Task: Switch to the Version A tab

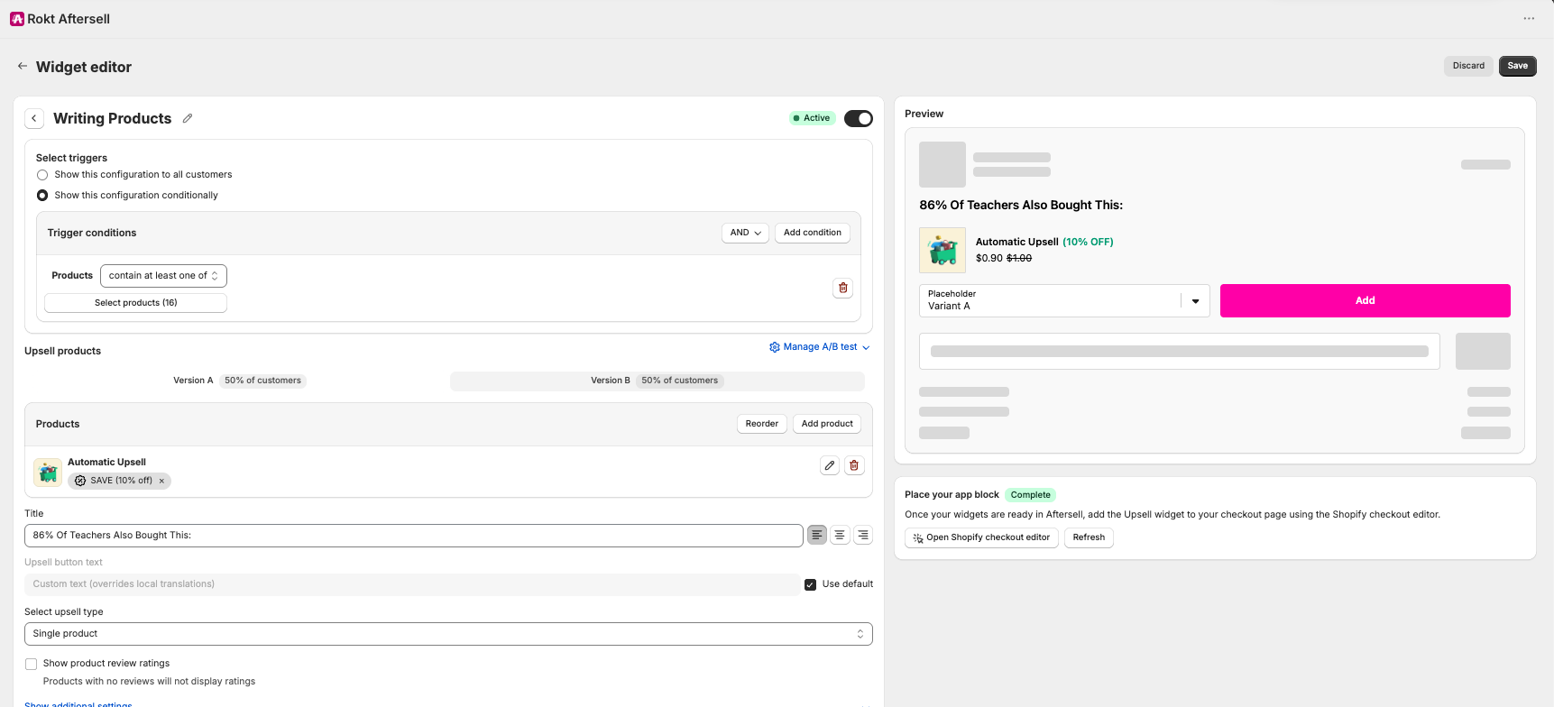Action: tap(238, 381)
